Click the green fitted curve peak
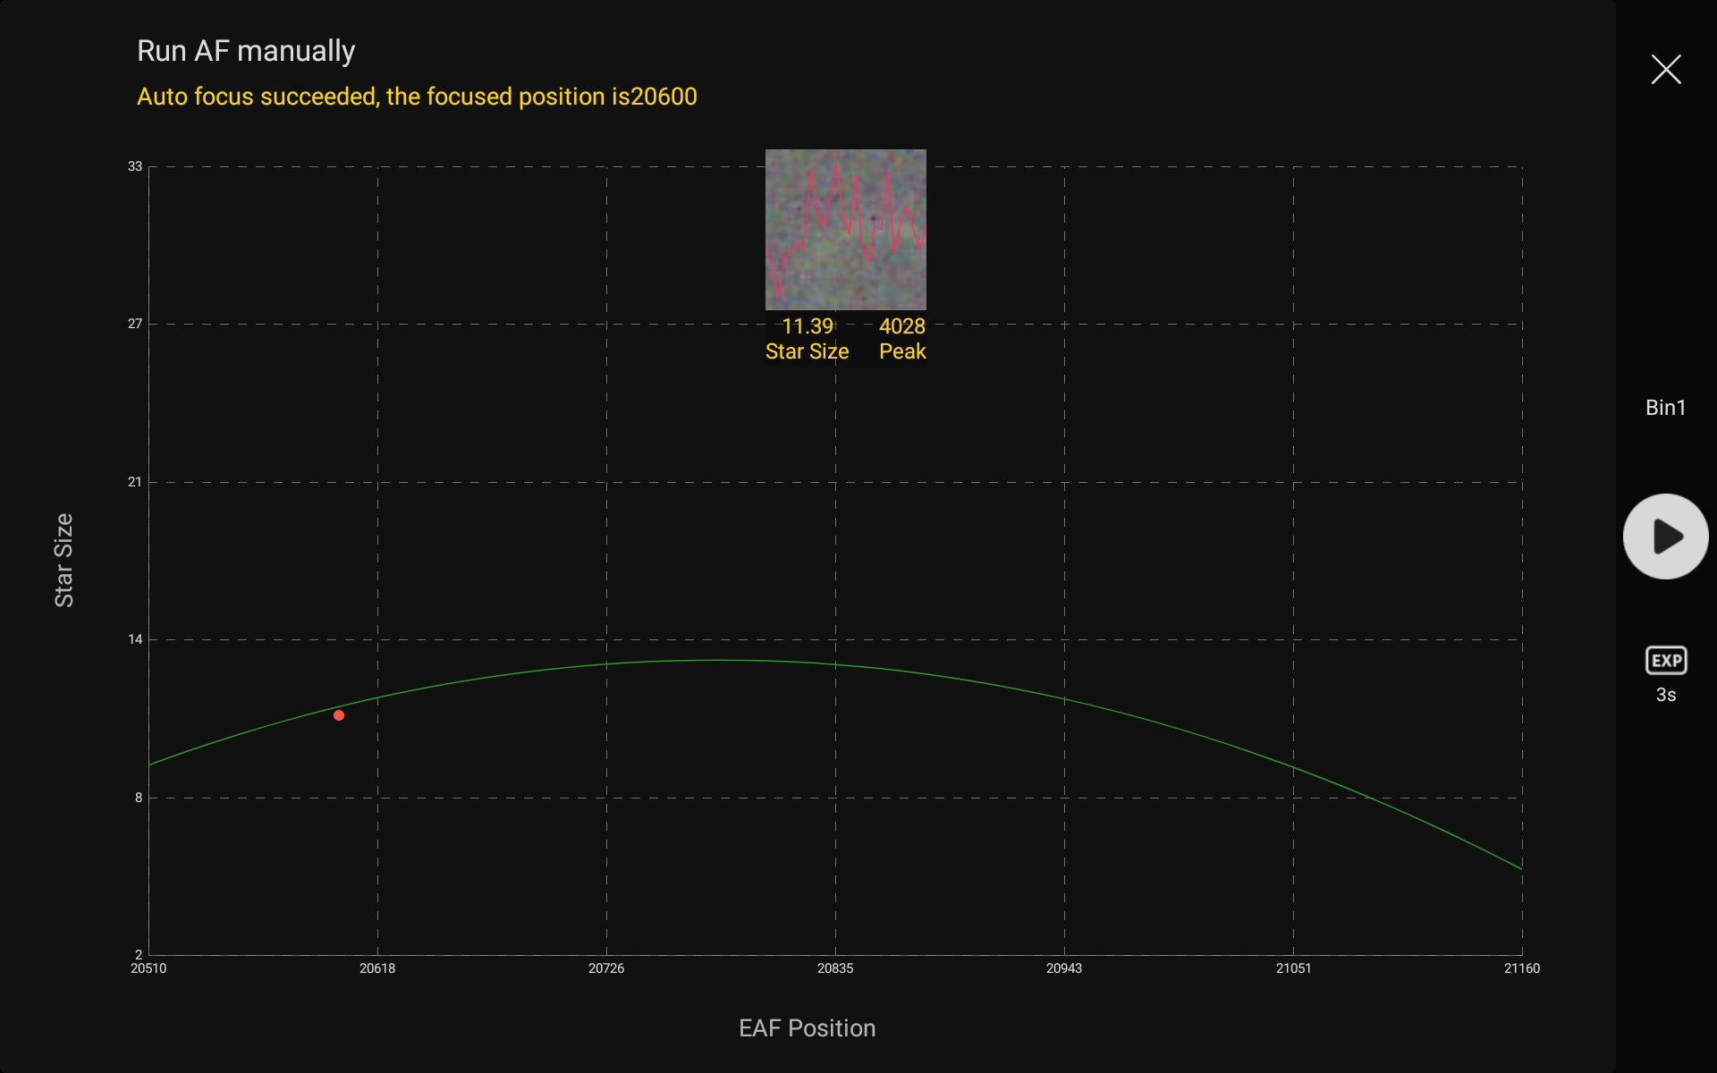 (x=724, y=660)
